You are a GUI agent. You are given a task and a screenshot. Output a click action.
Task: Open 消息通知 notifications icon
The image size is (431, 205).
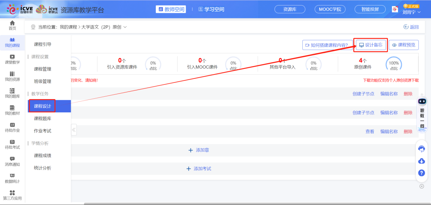12,161
